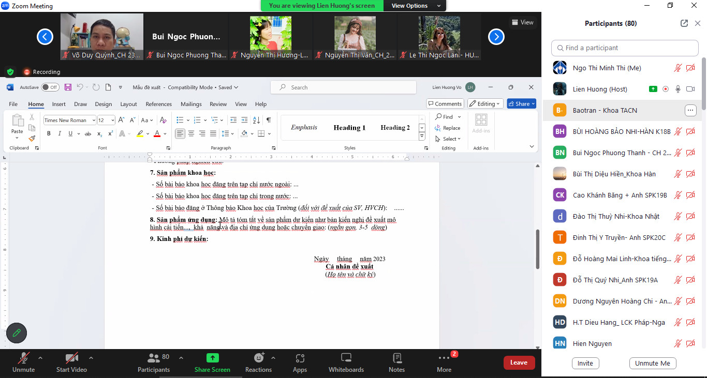Viewport: 707px width, 378px height.
Task: Show next video thumbnails with right arrow
Action: [496, 37]
